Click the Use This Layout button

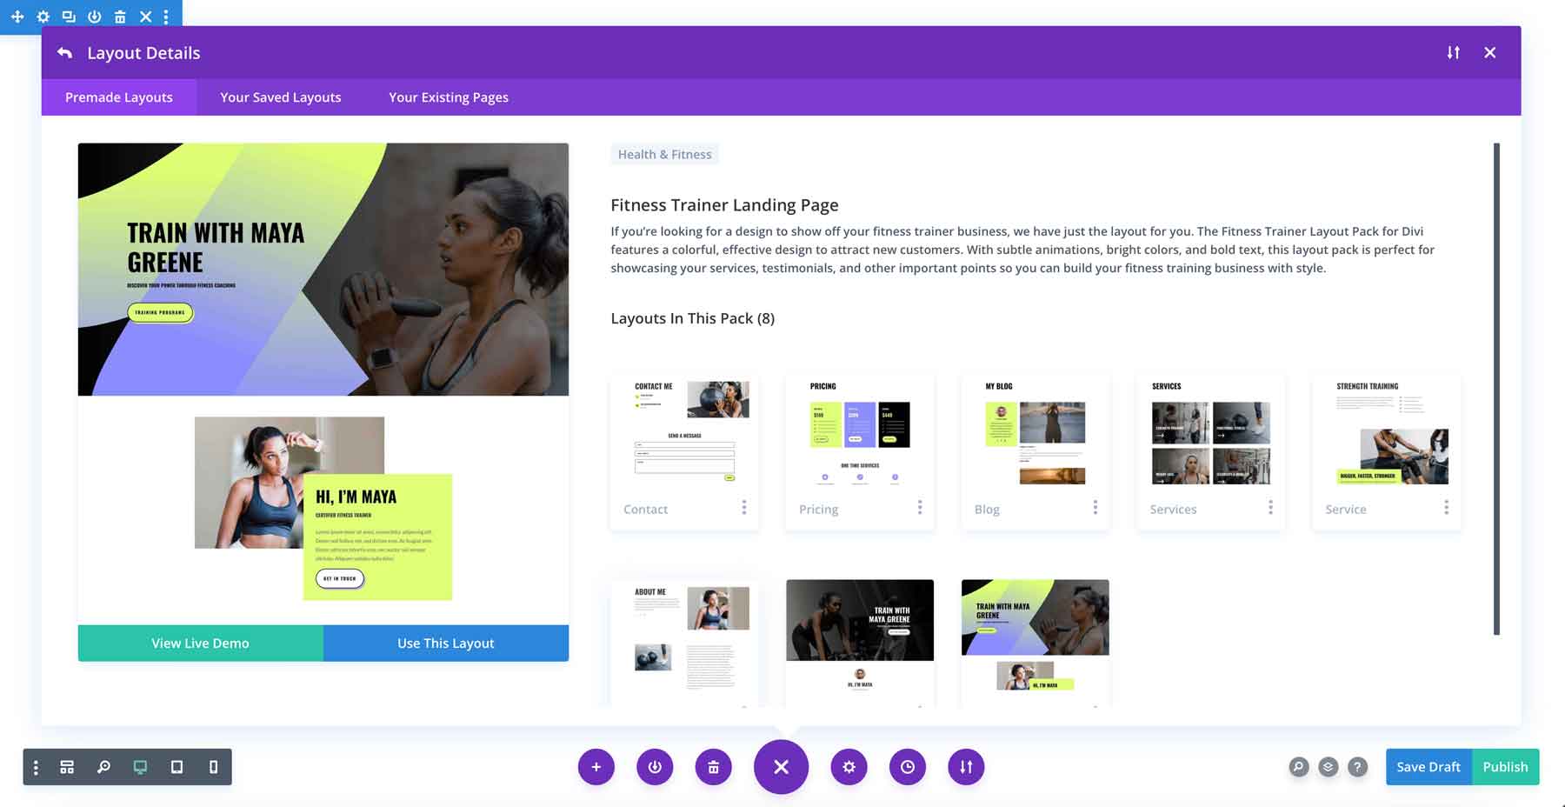[x=445, y=644]
